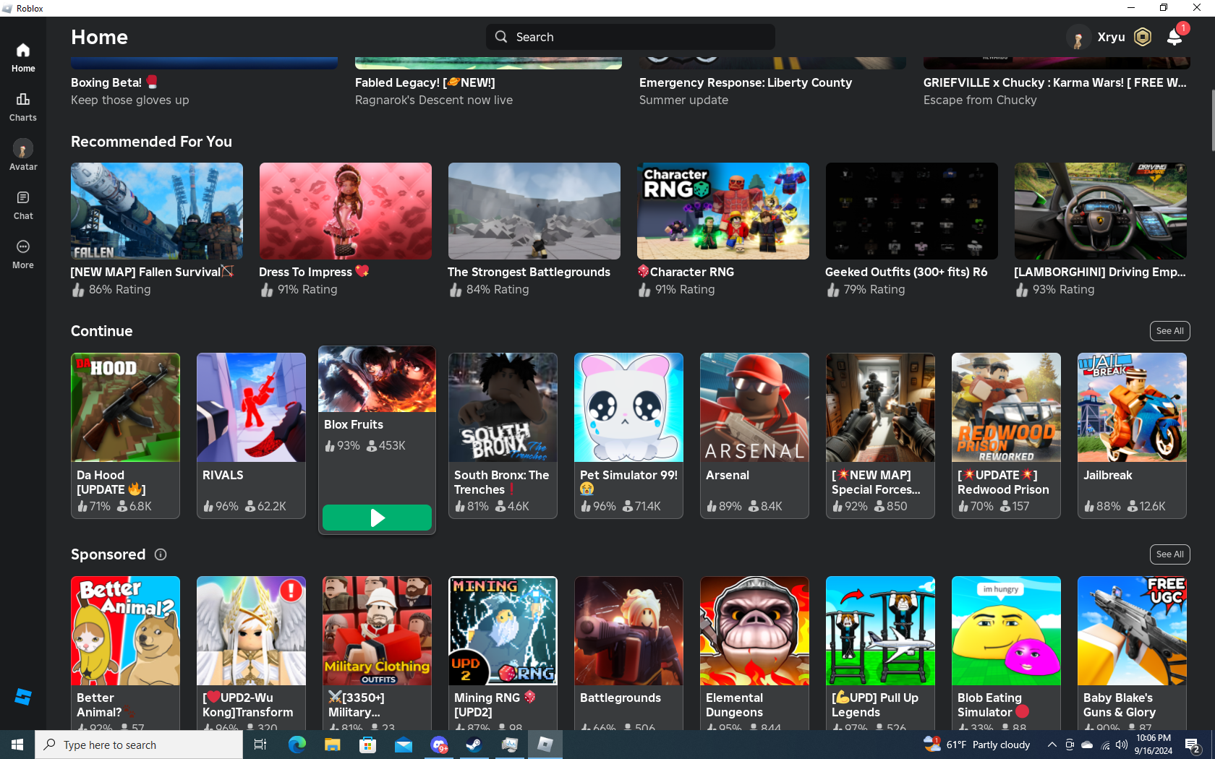Click the Roblox Studio icon in sidebar
1215x759 pixels.
[x=23, y=697]
